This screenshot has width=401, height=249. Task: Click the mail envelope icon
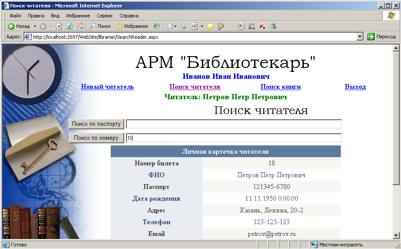(x=170, y=26)
